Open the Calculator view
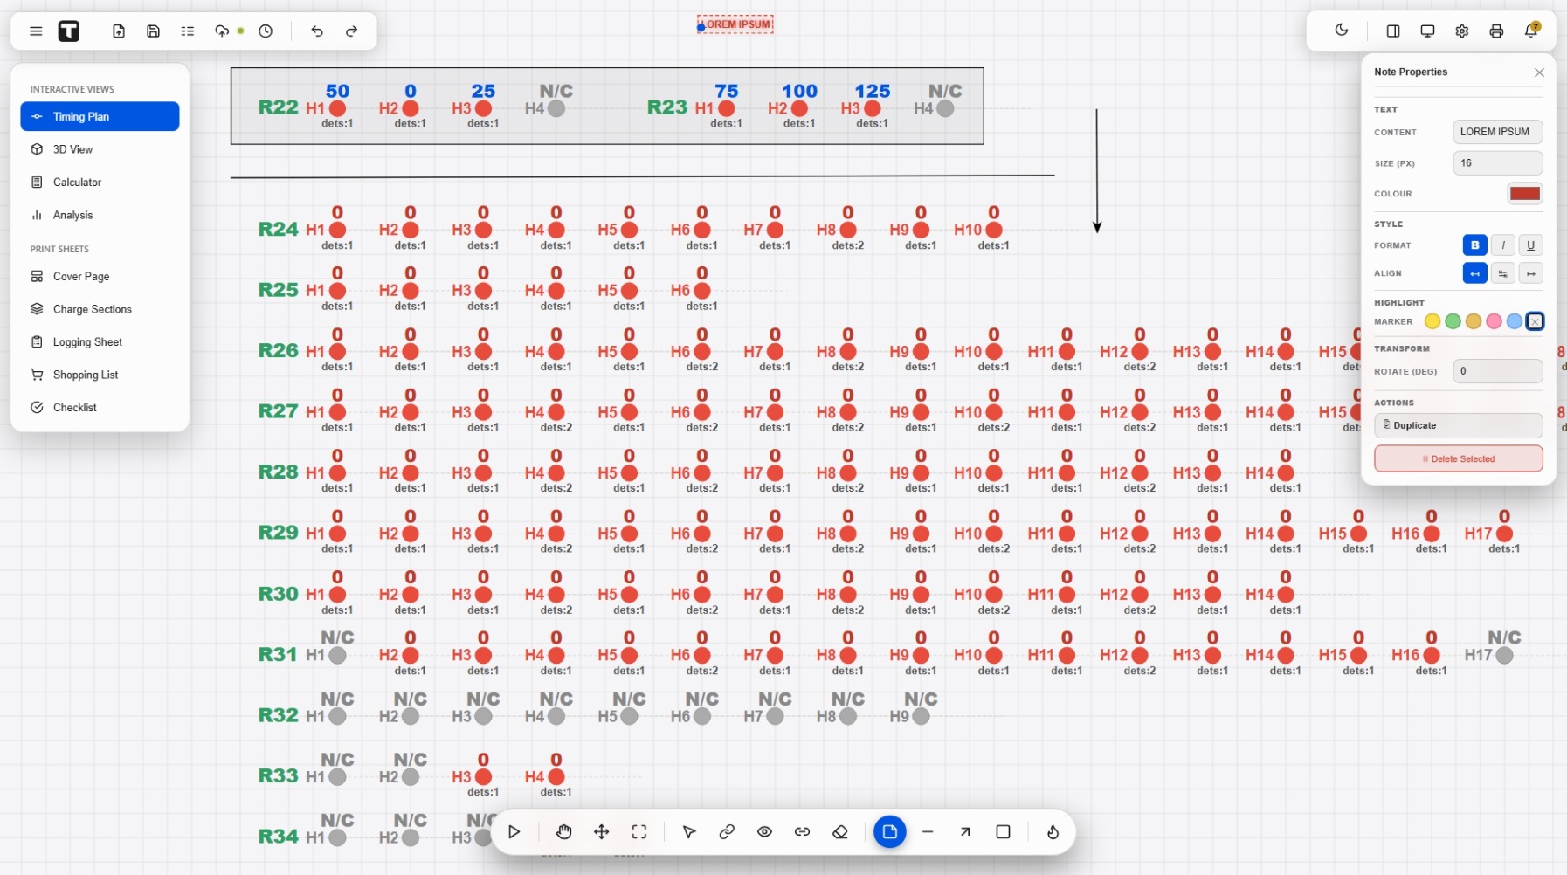The width and height of the screenshot is (1567, 875). click(x=100, y=183)
